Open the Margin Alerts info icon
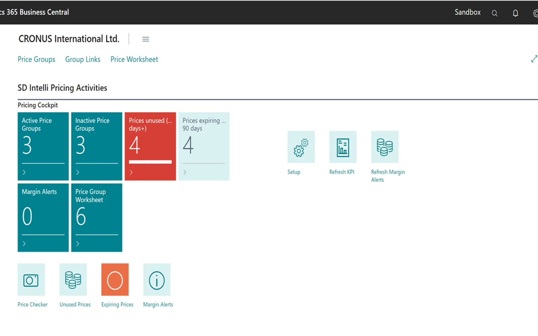The width and height of the screenshot is (538, 336). 157,280
